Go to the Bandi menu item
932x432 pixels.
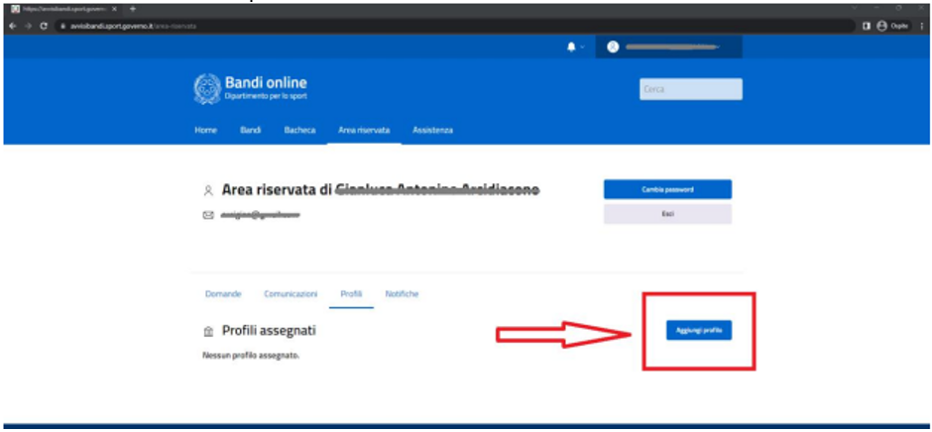tap(250, 131)
